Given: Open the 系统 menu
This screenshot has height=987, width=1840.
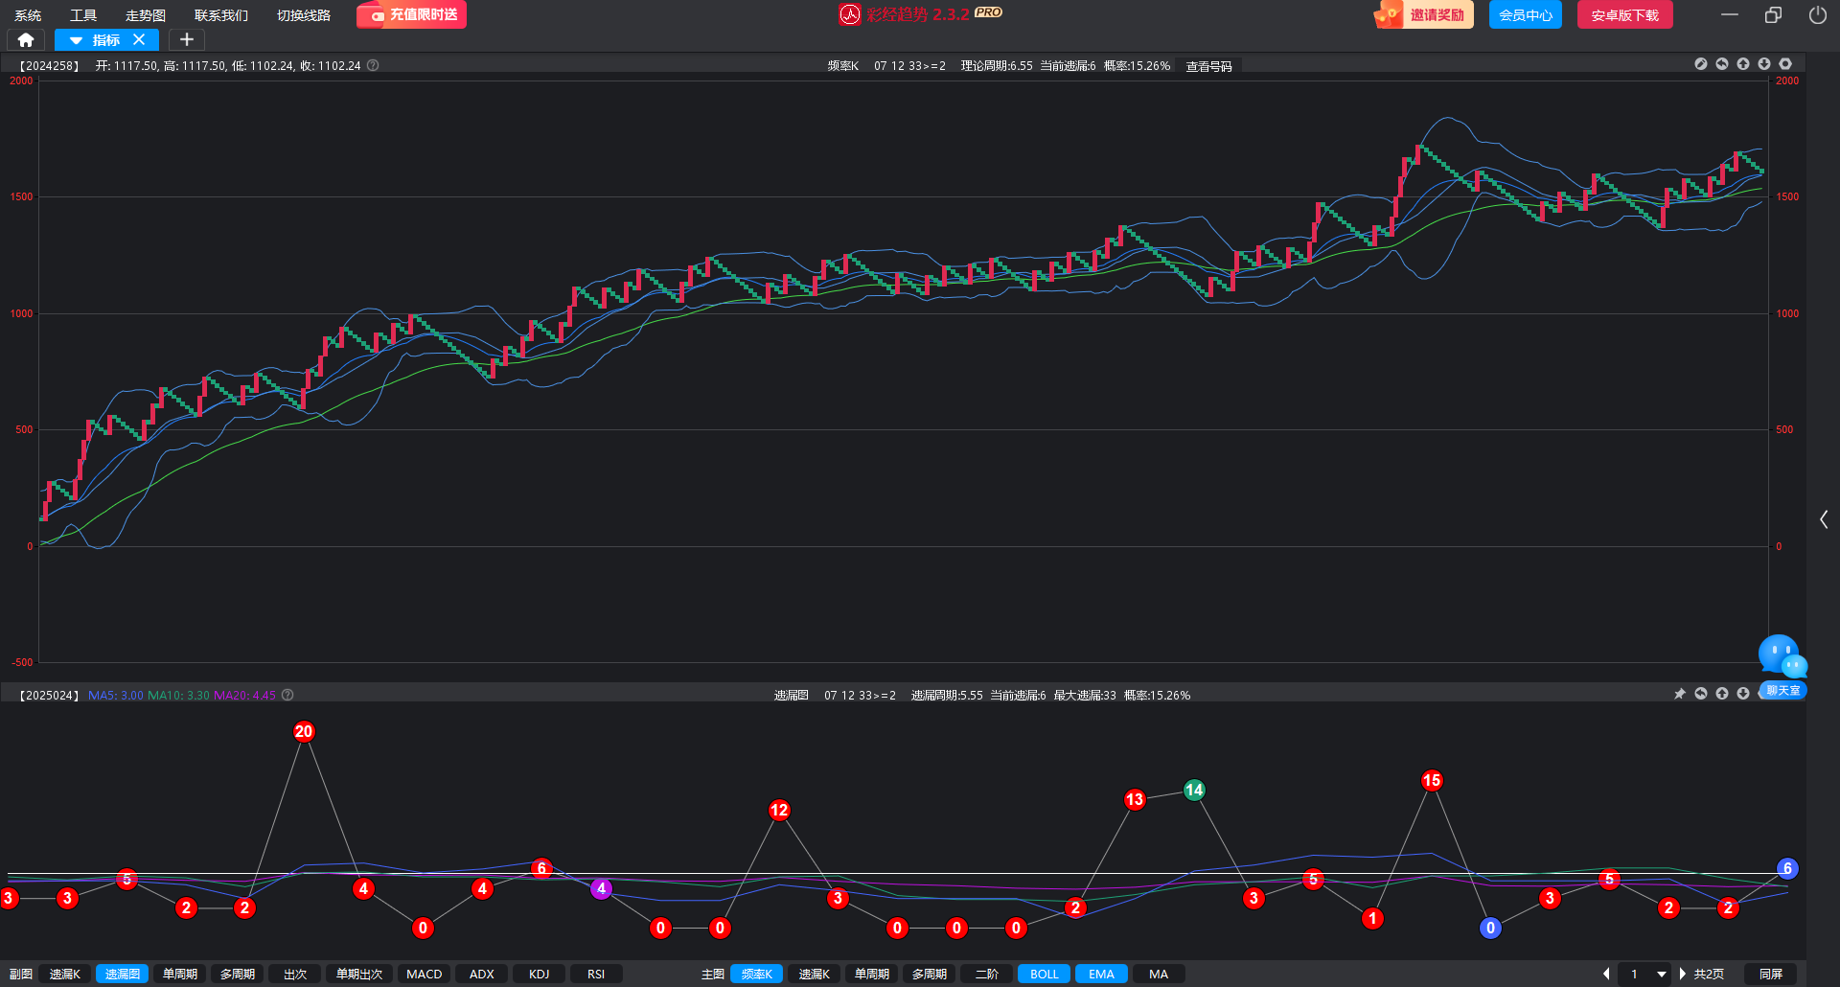Looking at the screenshot, I should point(28,15).
